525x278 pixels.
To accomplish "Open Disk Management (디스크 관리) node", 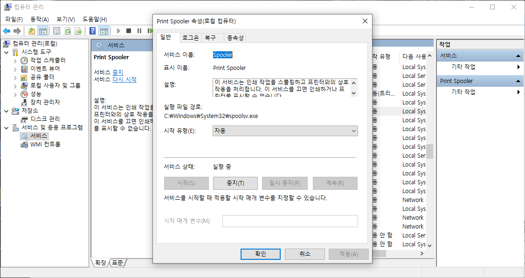I will coord(45,119).
